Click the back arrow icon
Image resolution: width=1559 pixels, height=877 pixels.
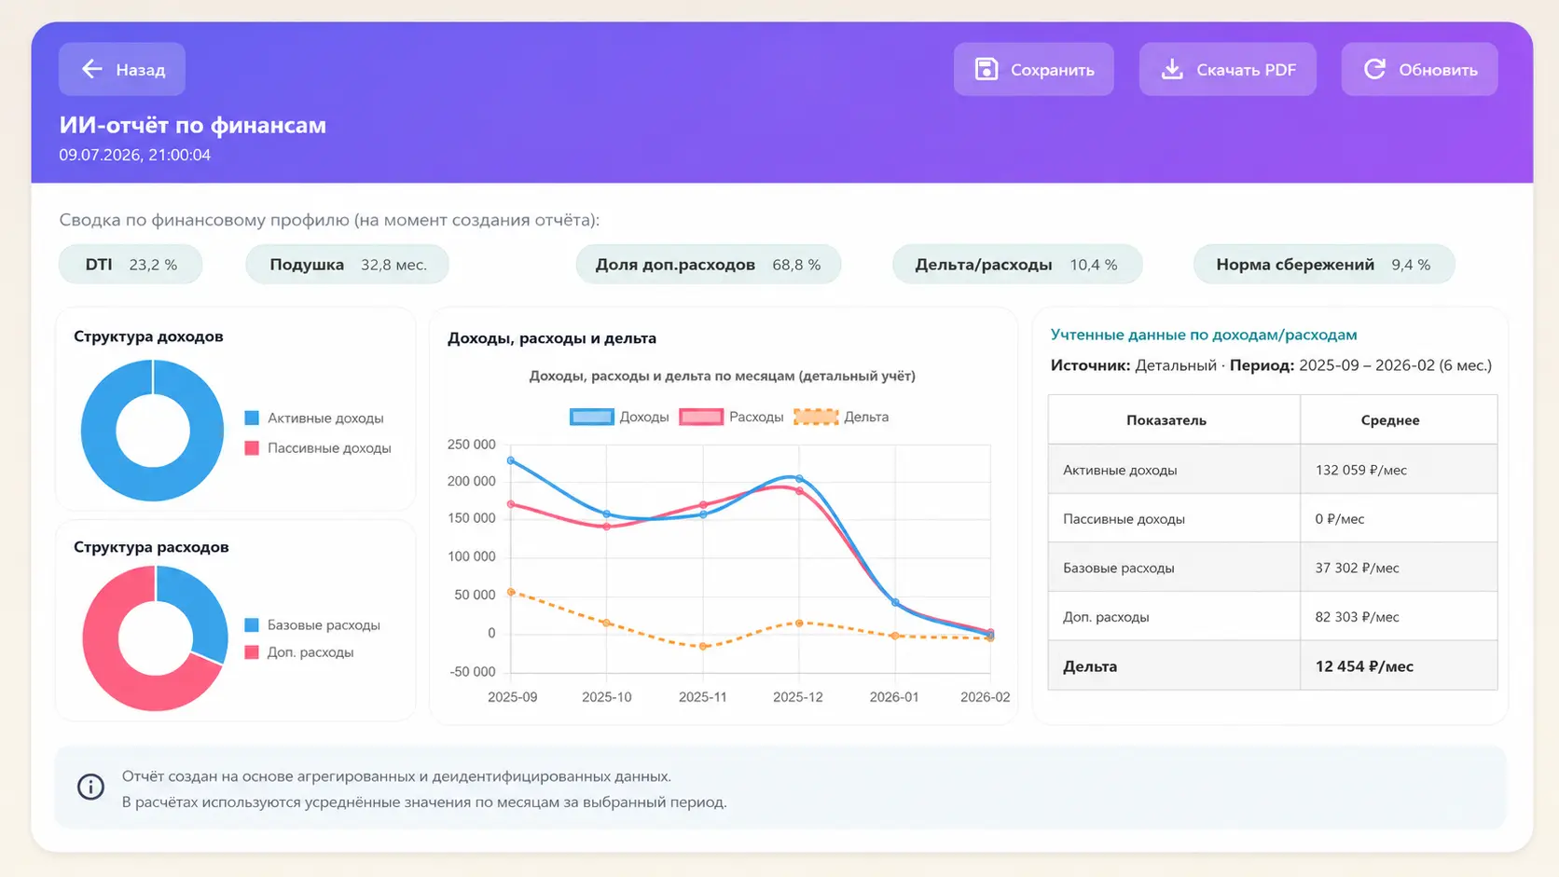(91, 69)
